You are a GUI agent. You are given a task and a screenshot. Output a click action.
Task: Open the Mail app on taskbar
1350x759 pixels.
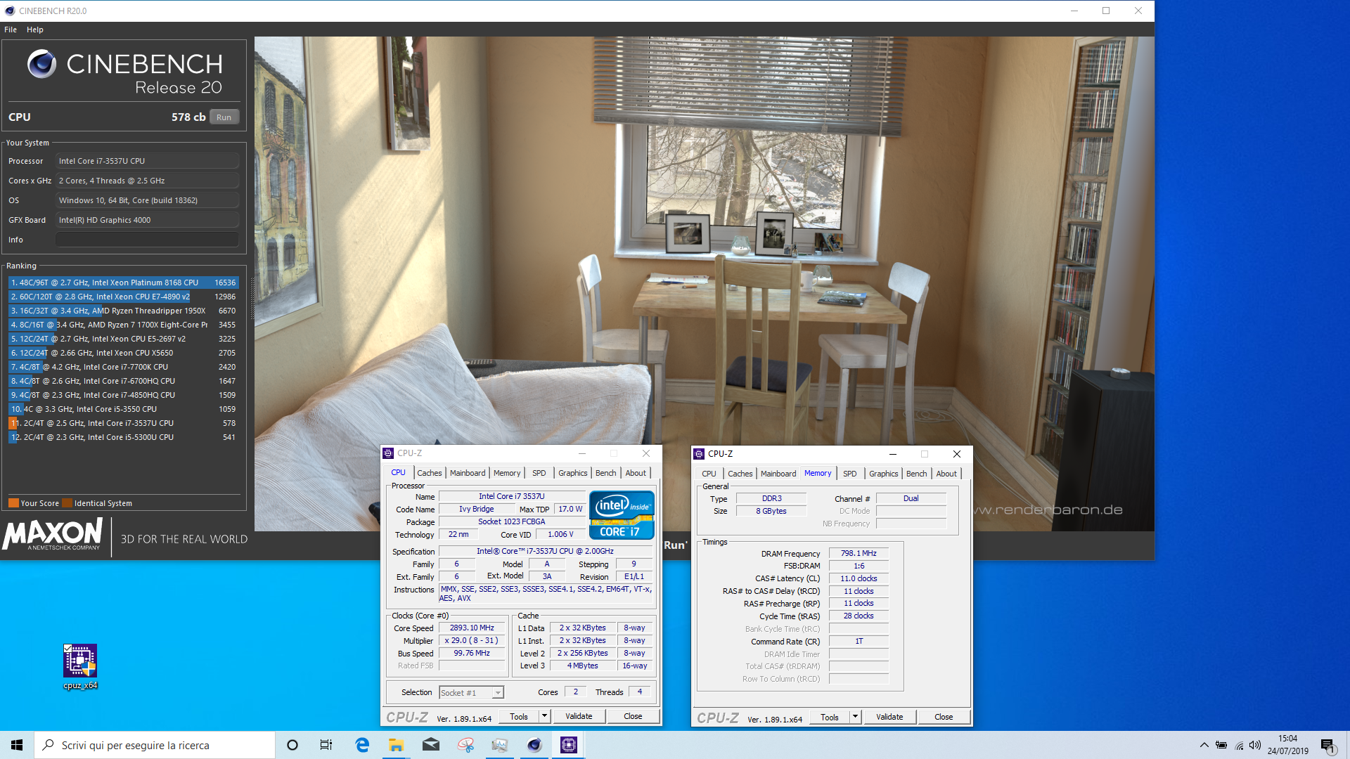[x=431, y=745]
